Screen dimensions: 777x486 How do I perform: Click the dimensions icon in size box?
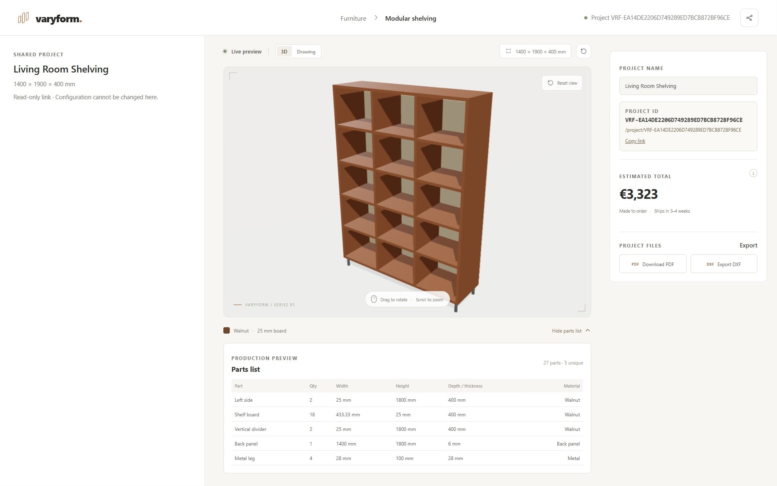click(508, 51)
